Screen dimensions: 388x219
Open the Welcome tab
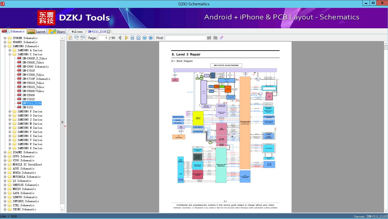[77, 32]
